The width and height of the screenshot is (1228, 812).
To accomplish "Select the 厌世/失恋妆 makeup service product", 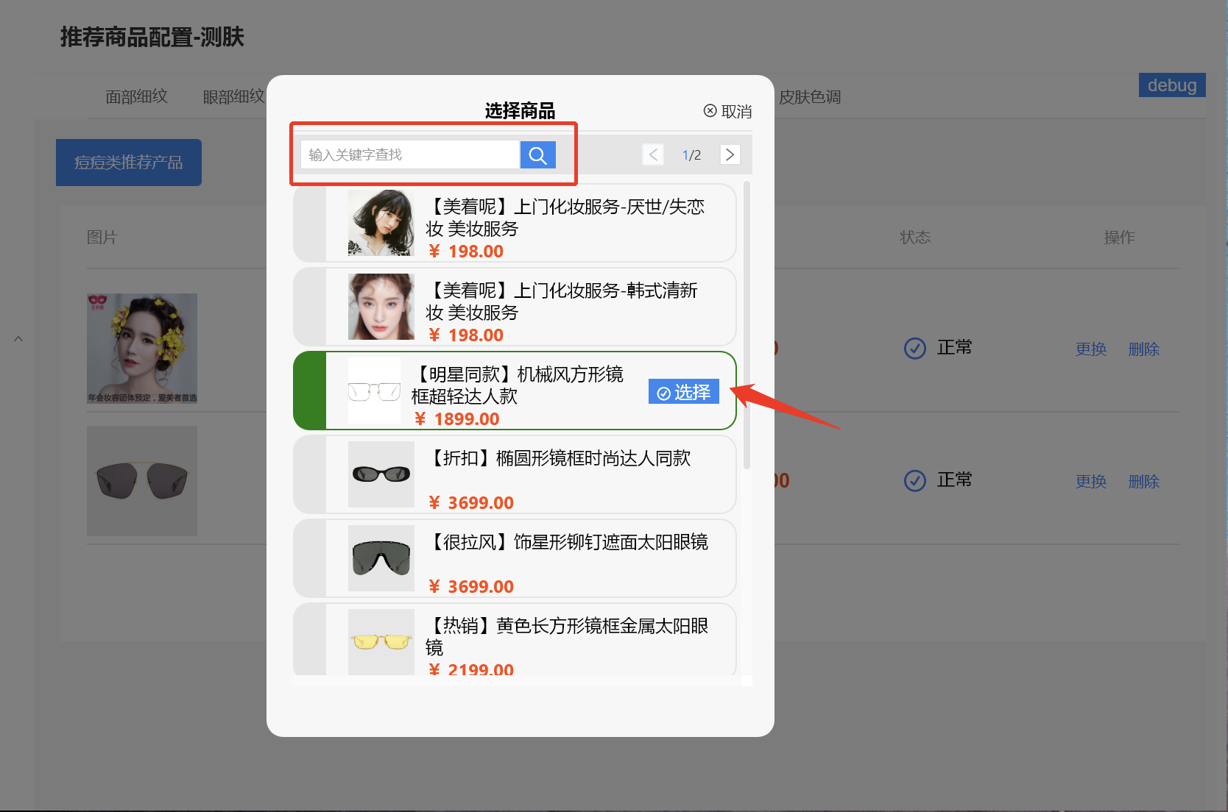I will pyautogui.click(x=515, y=223).
